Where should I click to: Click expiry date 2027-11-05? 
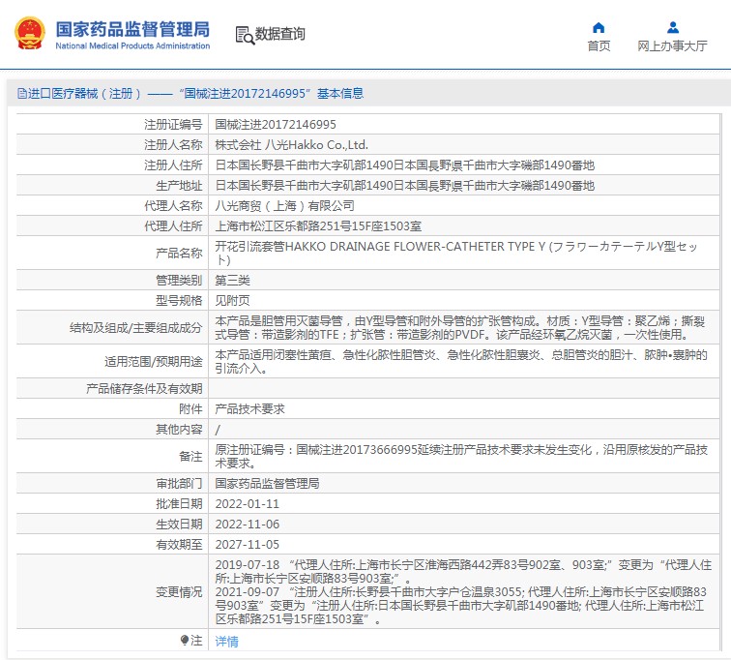248,545
